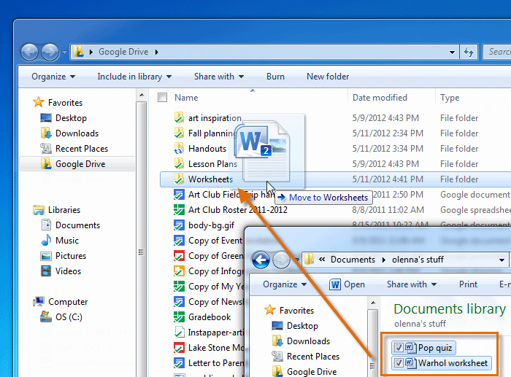Click the Documents library icon

(x=46, y=225)
